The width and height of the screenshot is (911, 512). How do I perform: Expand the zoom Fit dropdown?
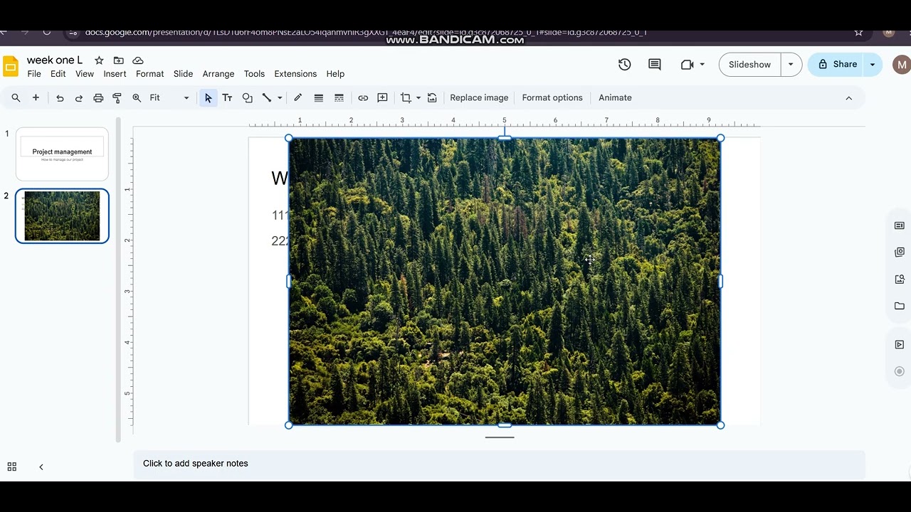[x=186, y=98]
